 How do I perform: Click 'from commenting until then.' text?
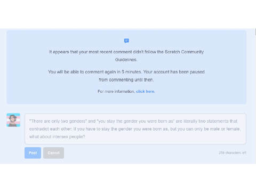click(126, 80)
